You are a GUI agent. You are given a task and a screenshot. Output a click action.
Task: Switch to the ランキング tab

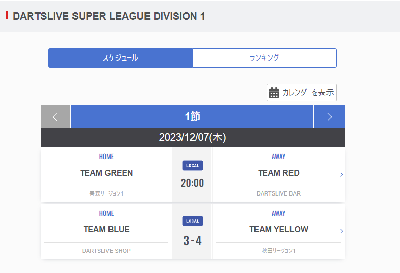pyautogui.click(x=265, y=58)
